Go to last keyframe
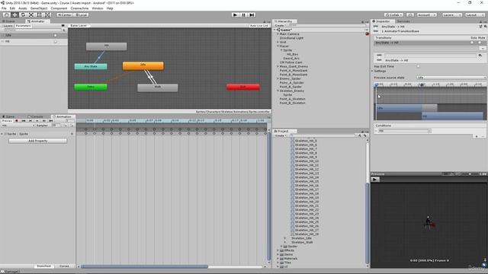Image resolution: width=488 pixels, height=274 pixels. click(51, 120)
